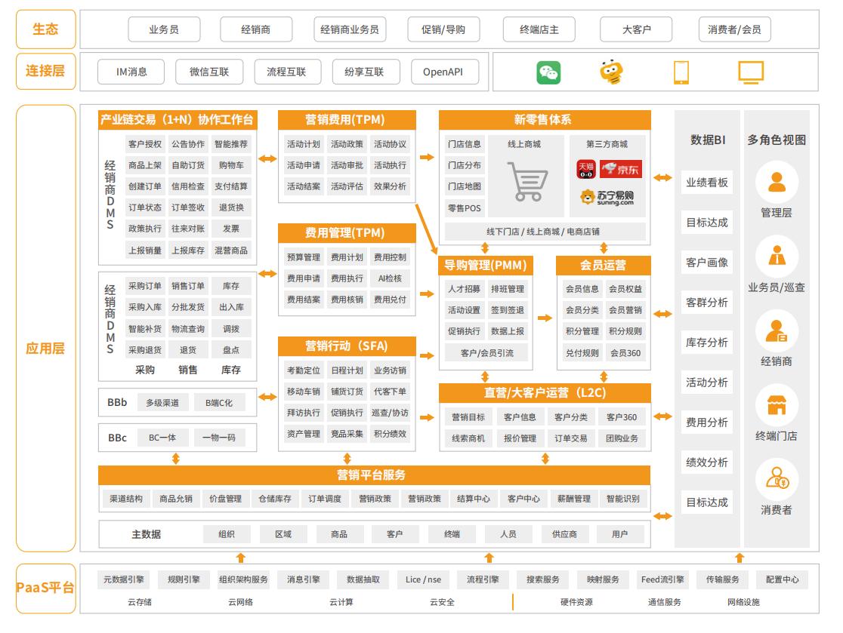
Task: Open the mobile phone icon on connection layer
Action: (681, 72)
